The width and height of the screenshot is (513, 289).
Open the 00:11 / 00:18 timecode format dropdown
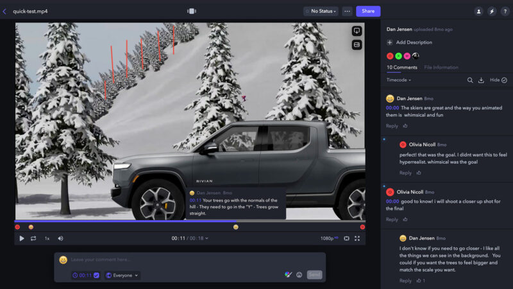190,238
